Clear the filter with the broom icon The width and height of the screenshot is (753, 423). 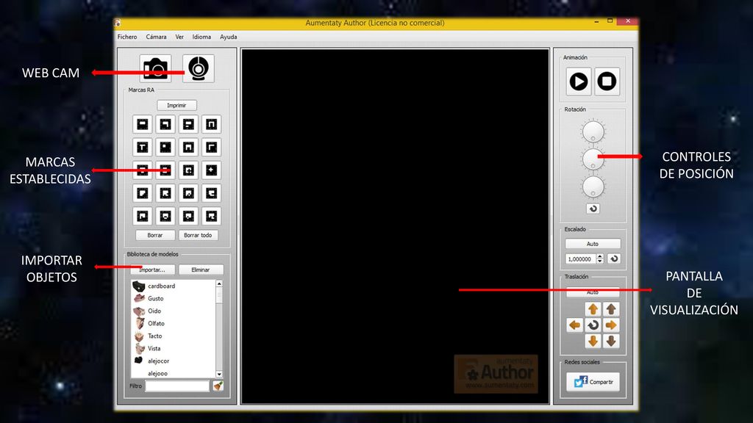(218, 386)
